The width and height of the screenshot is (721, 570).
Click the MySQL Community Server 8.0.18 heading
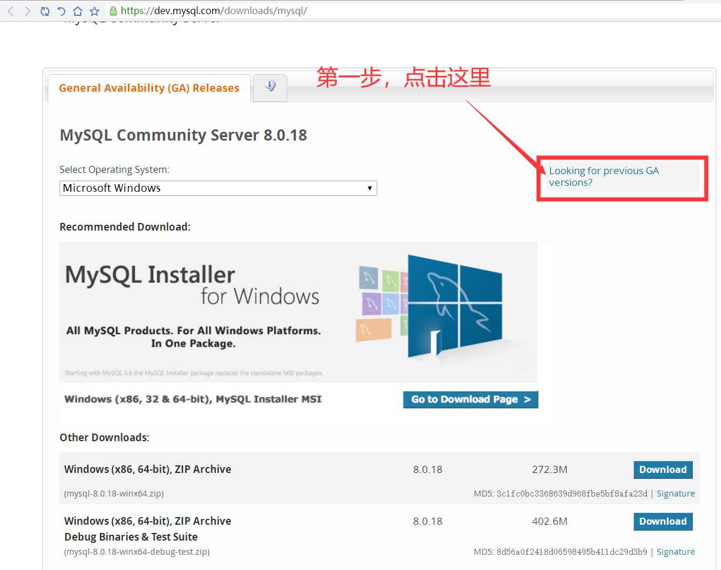183,135
